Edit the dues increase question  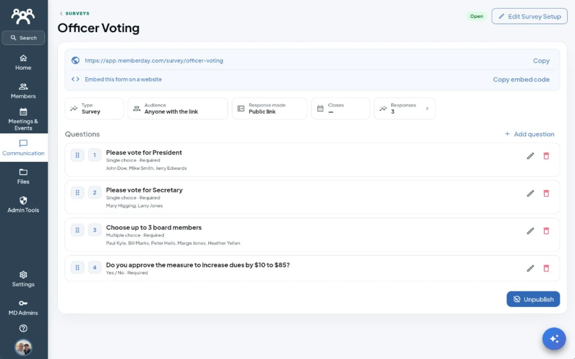(x=530, y=268)
